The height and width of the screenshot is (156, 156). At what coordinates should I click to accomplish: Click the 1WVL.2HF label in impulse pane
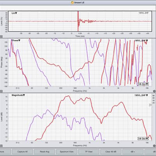(144, 13)
